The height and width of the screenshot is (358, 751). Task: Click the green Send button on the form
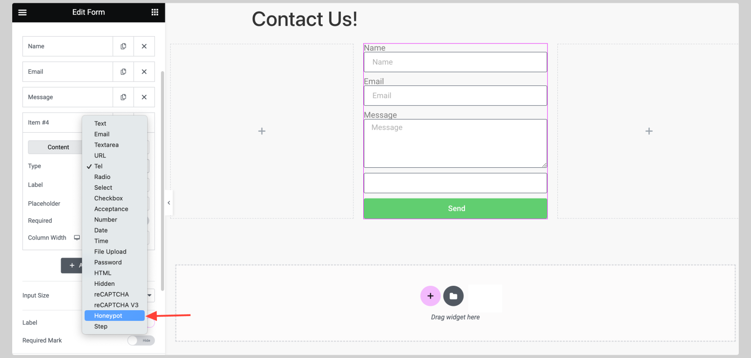tap(455, 208)
